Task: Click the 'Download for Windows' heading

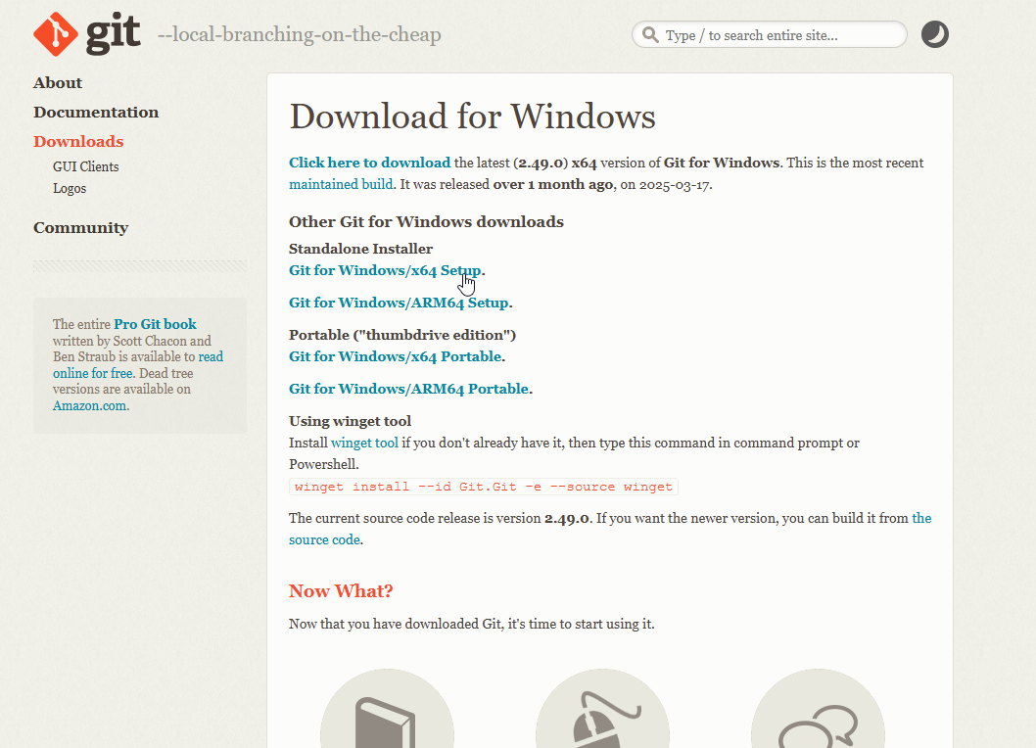Action: click(472, 117)
